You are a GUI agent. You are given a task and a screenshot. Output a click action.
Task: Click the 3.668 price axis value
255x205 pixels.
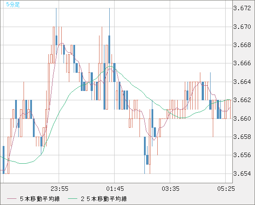pyautogui.click(x=242, y=45)
